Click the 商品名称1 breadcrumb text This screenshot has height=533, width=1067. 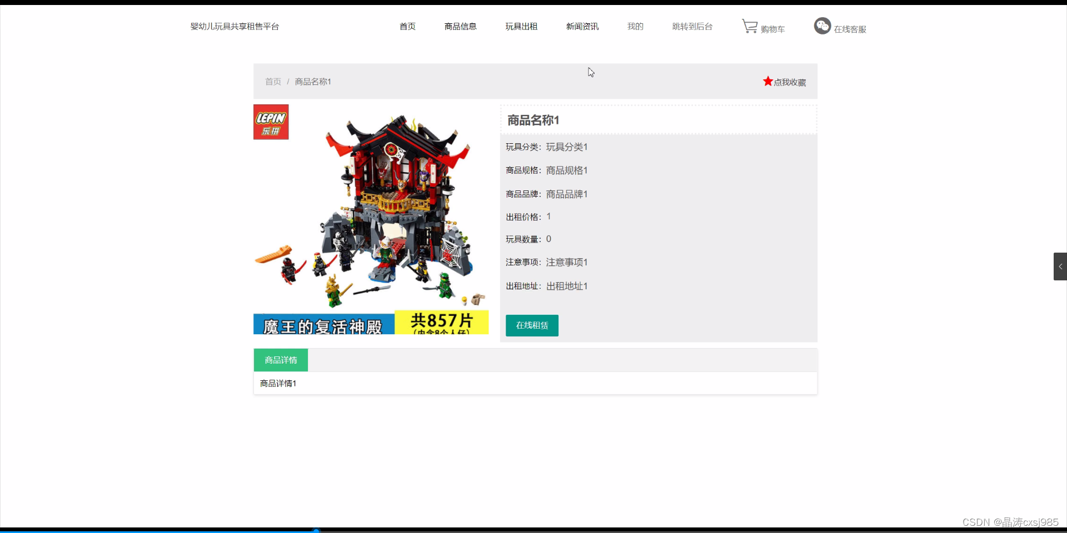click(313, 82)
